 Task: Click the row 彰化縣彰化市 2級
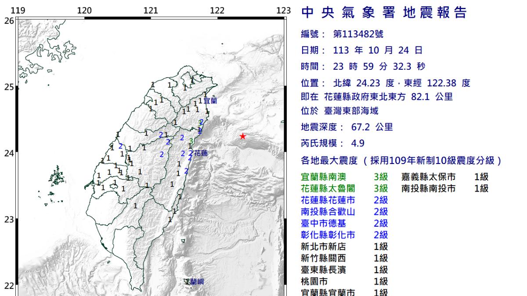tap(344, 235)
